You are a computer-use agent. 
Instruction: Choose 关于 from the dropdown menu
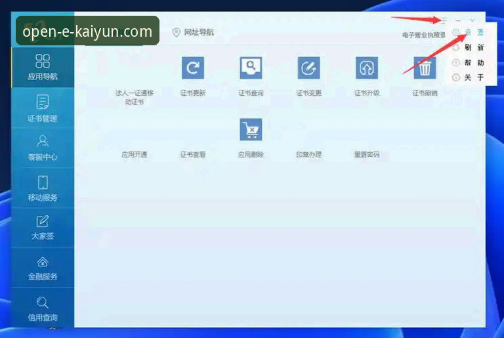[x=469, y=77]
